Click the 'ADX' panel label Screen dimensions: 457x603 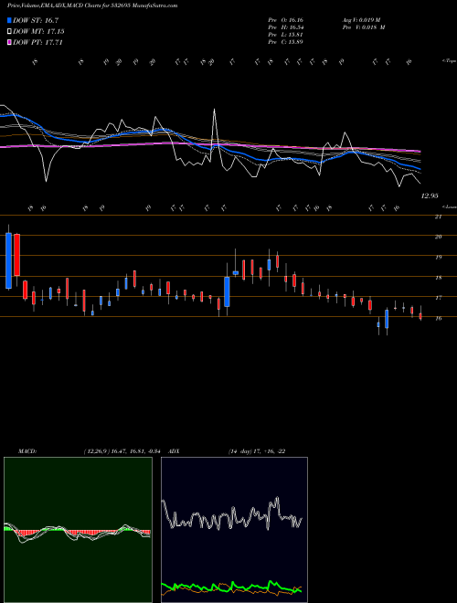(x=174, y=451)
